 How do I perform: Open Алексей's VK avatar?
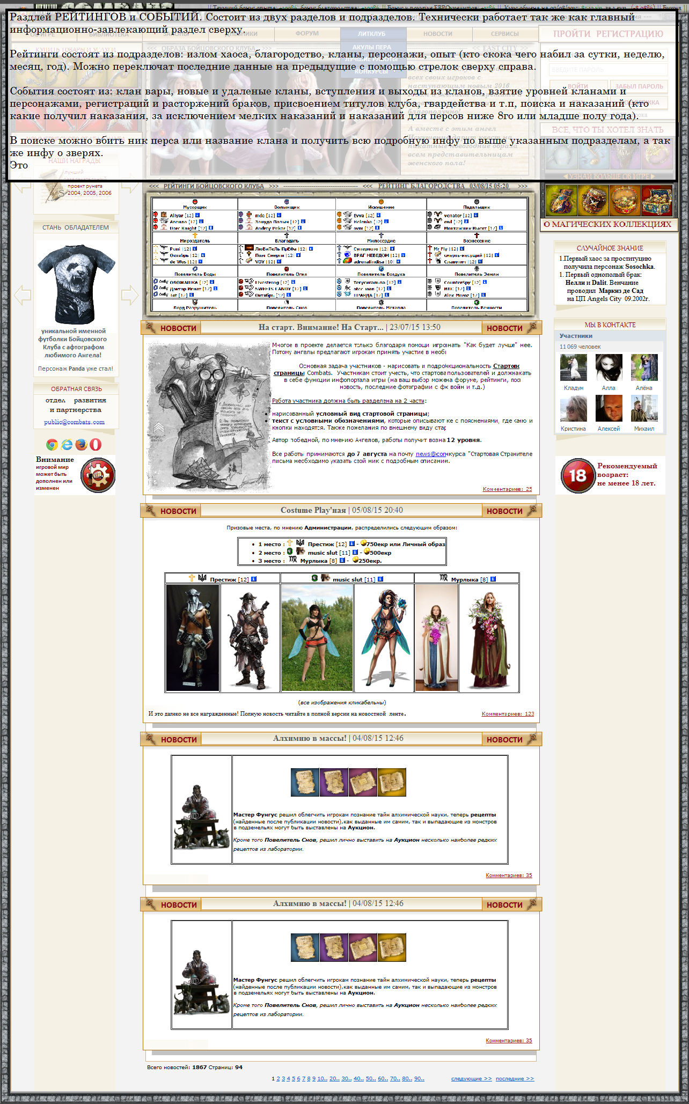[609, 408]
